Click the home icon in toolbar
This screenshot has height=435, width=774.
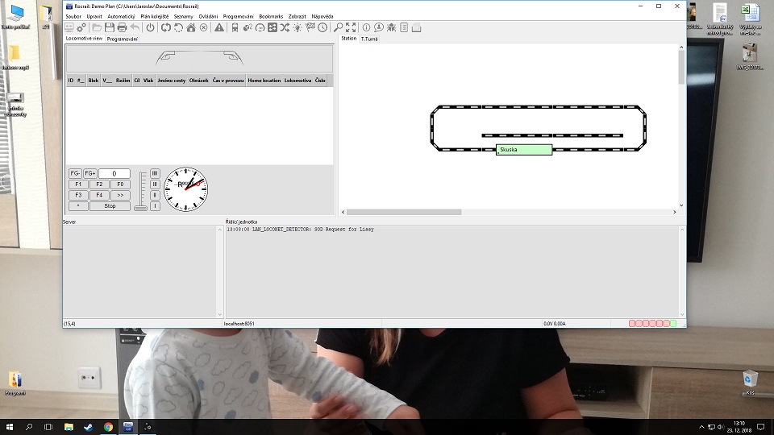[x=191, y=27]
